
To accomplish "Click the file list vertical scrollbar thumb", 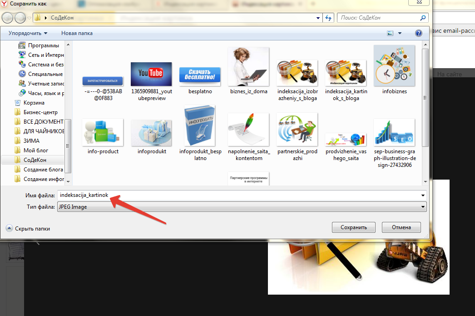I will tap(426, 98).
